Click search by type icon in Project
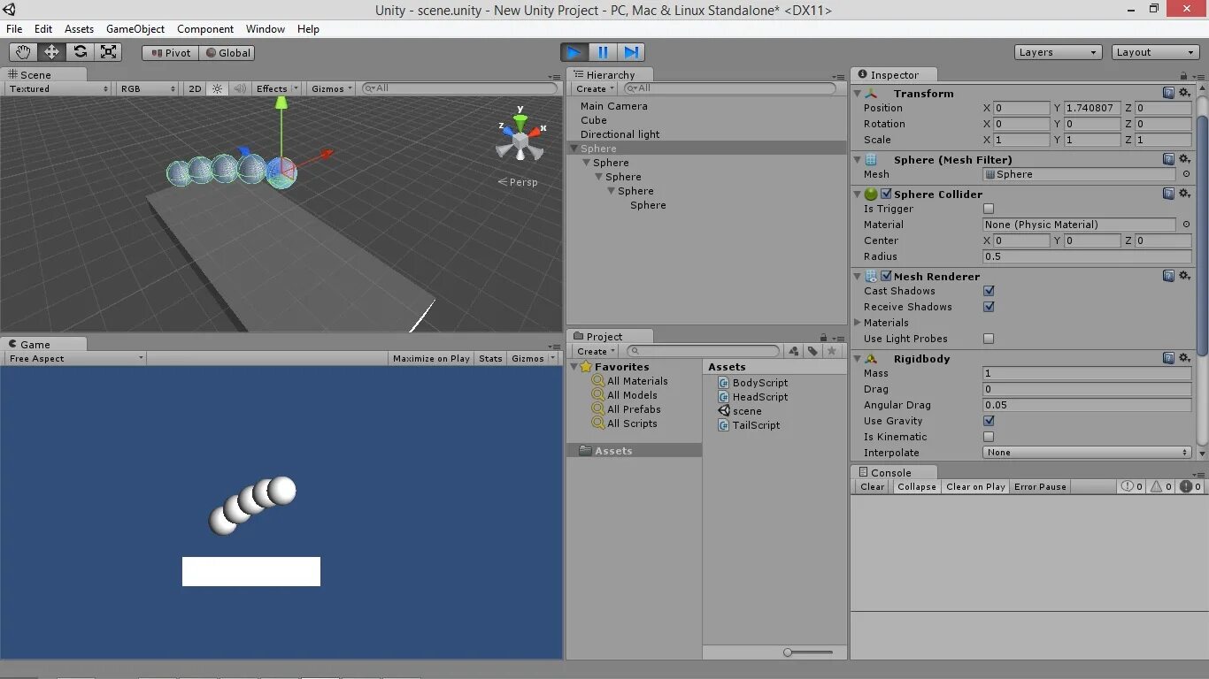This screenshot has width=1209, height=679. click(x=794, y=351)
